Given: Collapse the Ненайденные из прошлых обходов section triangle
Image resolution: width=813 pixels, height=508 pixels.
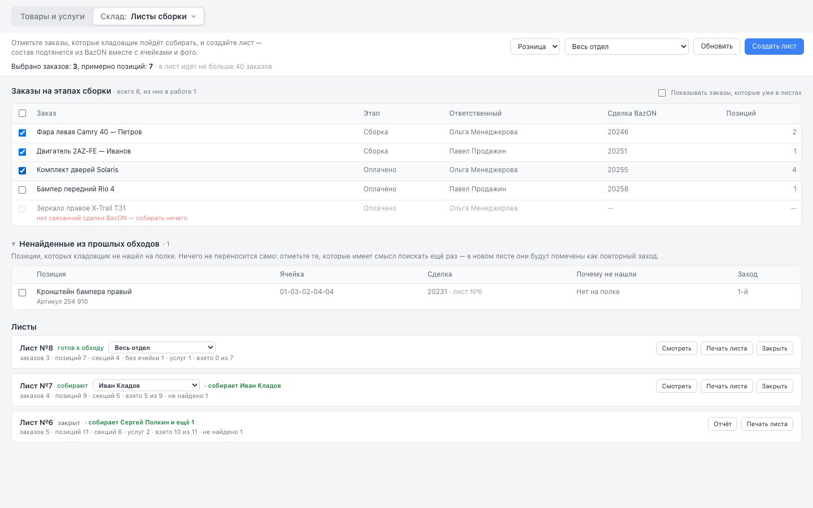Looking at the screenshot, I should coord(14,244).
